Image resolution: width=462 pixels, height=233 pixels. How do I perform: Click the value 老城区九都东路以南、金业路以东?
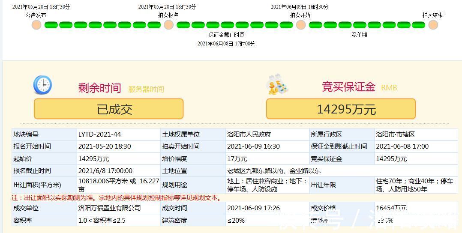click(274, 171)
